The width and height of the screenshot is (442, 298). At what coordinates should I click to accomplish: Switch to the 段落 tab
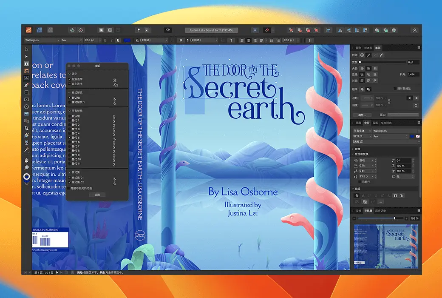pyautogui.click(x=375, y=123)
